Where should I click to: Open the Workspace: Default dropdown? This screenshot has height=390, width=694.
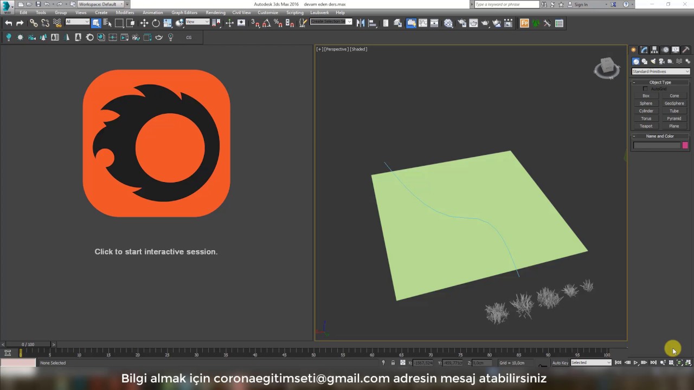tap(101, 4)
